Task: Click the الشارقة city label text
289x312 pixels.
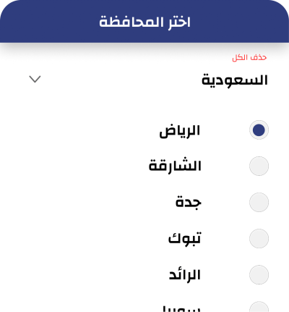Action: pyautogui.click(x=175, y=166)
